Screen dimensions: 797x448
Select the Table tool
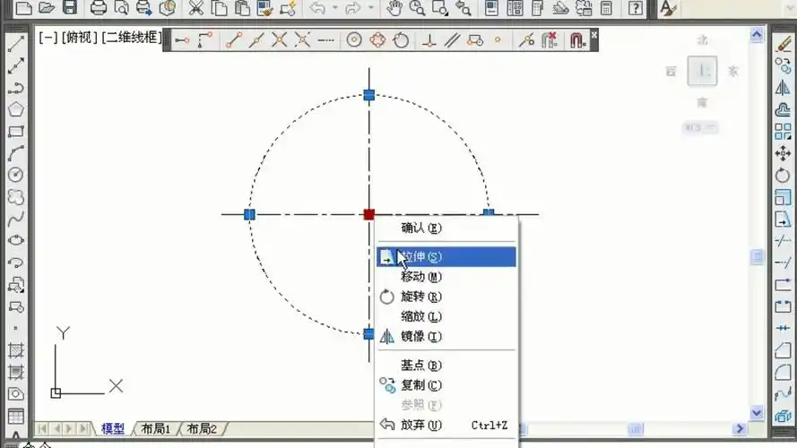click(x=16, y=417)
